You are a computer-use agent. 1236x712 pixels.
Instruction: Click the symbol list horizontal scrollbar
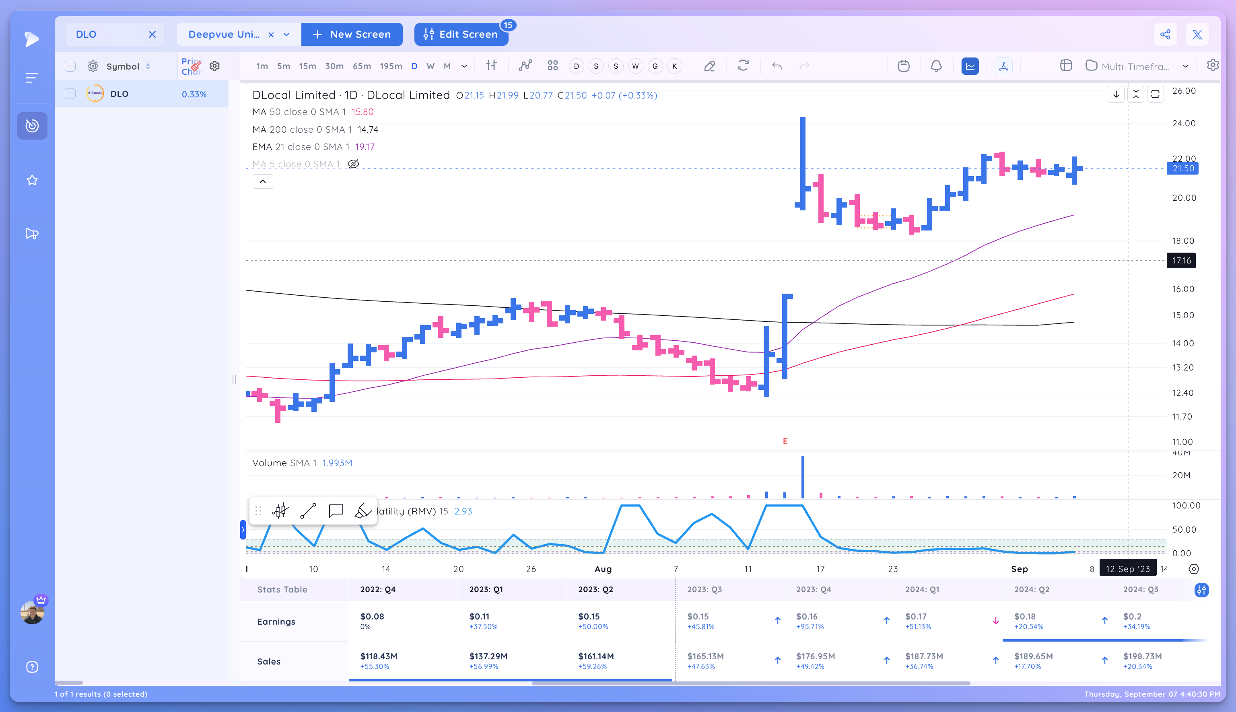[68, 683]
